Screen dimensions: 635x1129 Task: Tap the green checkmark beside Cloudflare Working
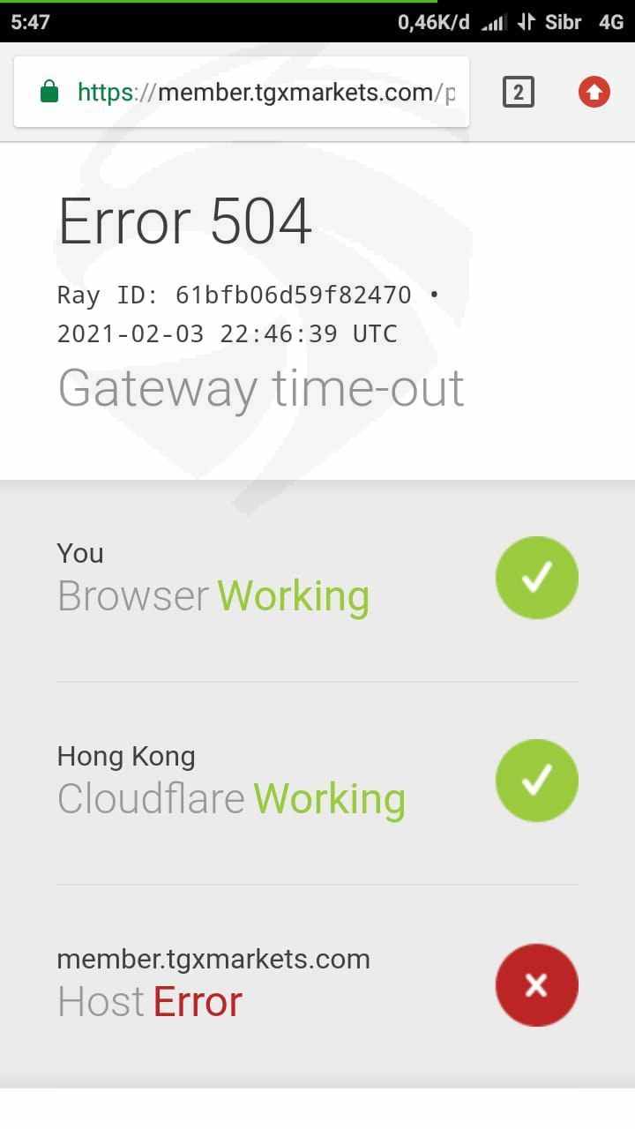tap(536, 781)
